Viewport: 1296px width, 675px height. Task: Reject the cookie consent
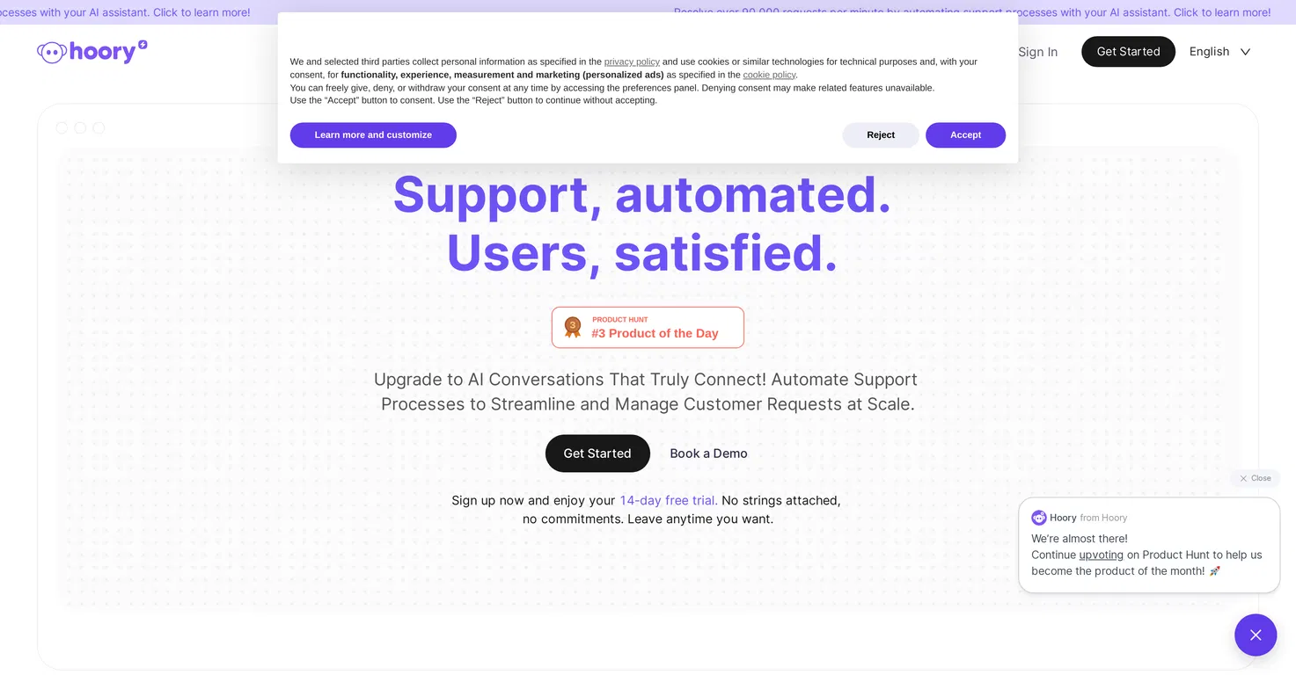click(x=881, y=135)
